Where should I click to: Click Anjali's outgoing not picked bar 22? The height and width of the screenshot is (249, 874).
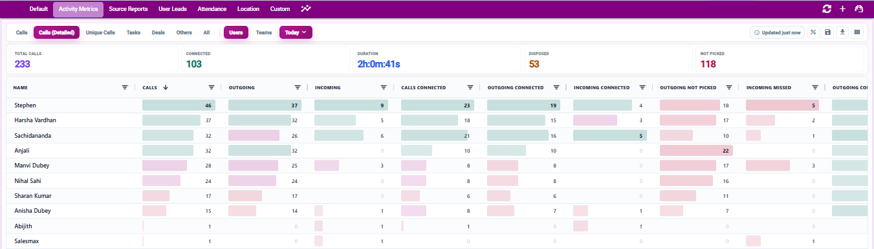[696, 151]
